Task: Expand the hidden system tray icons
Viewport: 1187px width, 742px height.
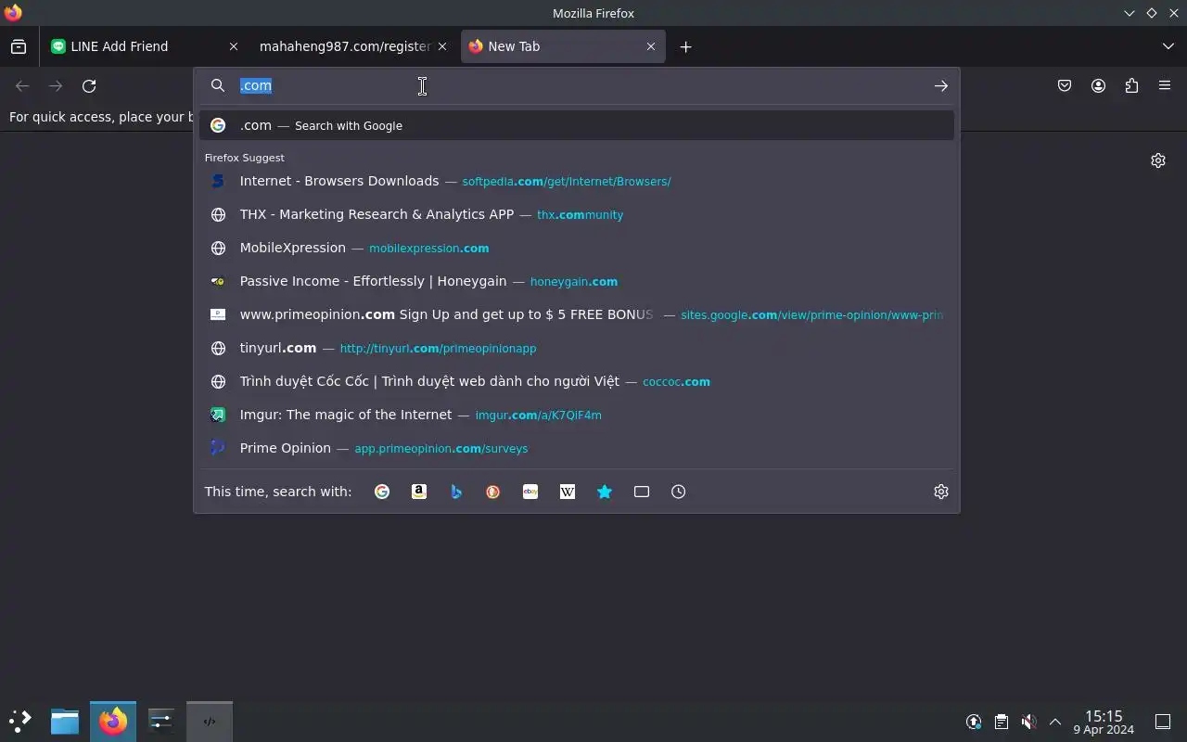Action: pos(1055,722)
